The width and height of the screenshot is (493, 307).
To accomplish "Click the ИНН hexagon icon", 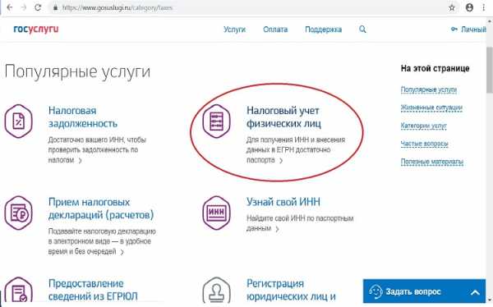I will click(216, 213).
